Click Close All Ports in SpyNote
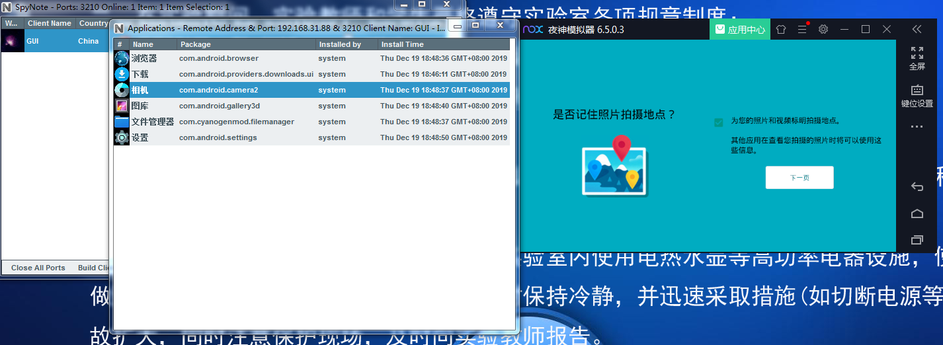This screenshot has width=943, height=345. (38, 268)
